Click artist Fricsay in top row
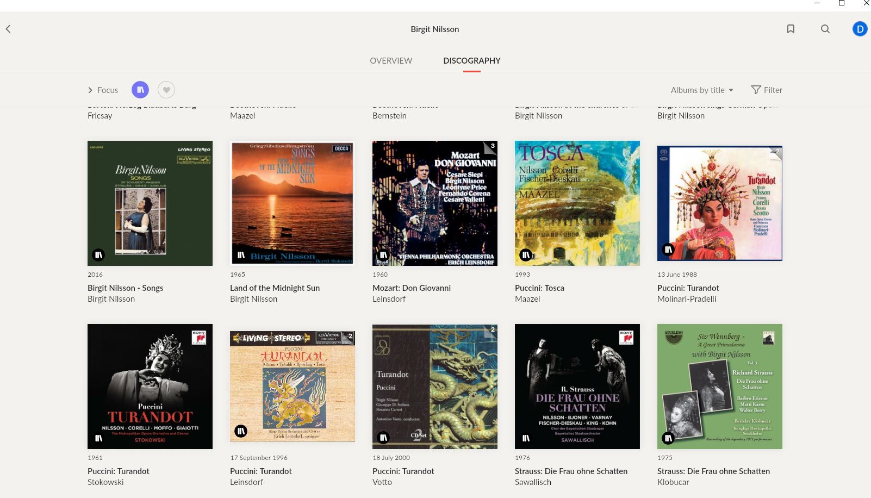The image size is (871, 498). pos(99,115)
